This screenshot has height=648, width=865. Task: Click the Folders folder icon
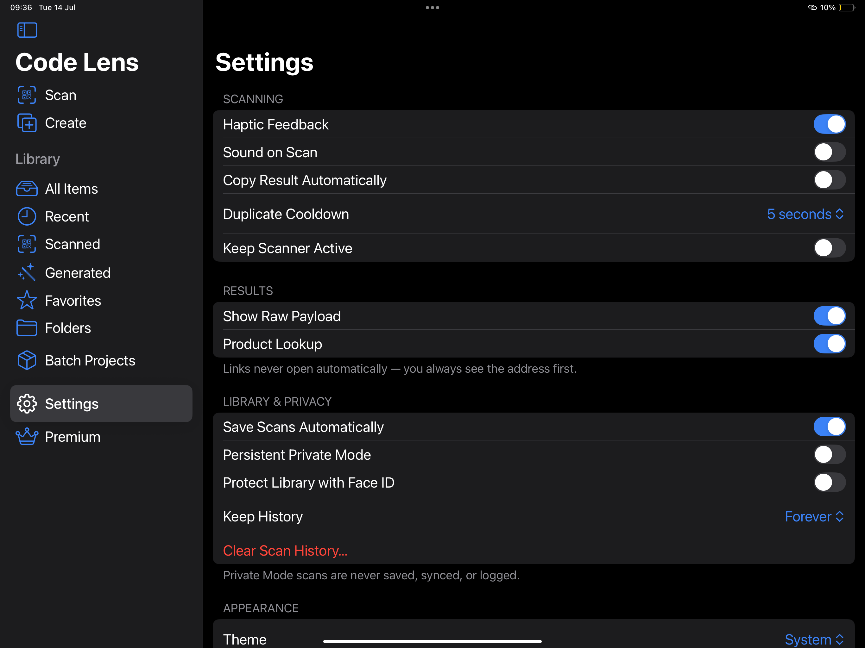click(x=27, y=328)
